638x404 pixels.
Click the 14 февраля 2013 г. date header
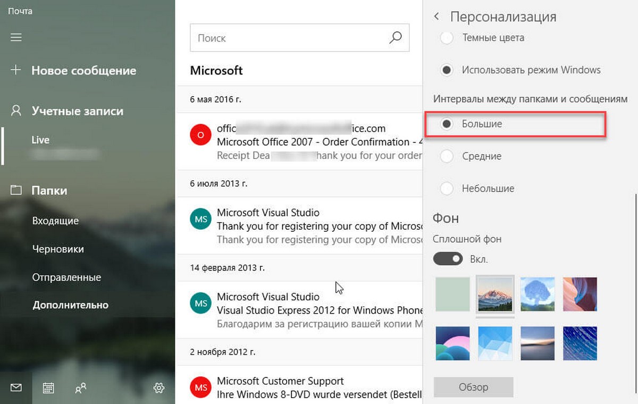click(x=227, y=267)
